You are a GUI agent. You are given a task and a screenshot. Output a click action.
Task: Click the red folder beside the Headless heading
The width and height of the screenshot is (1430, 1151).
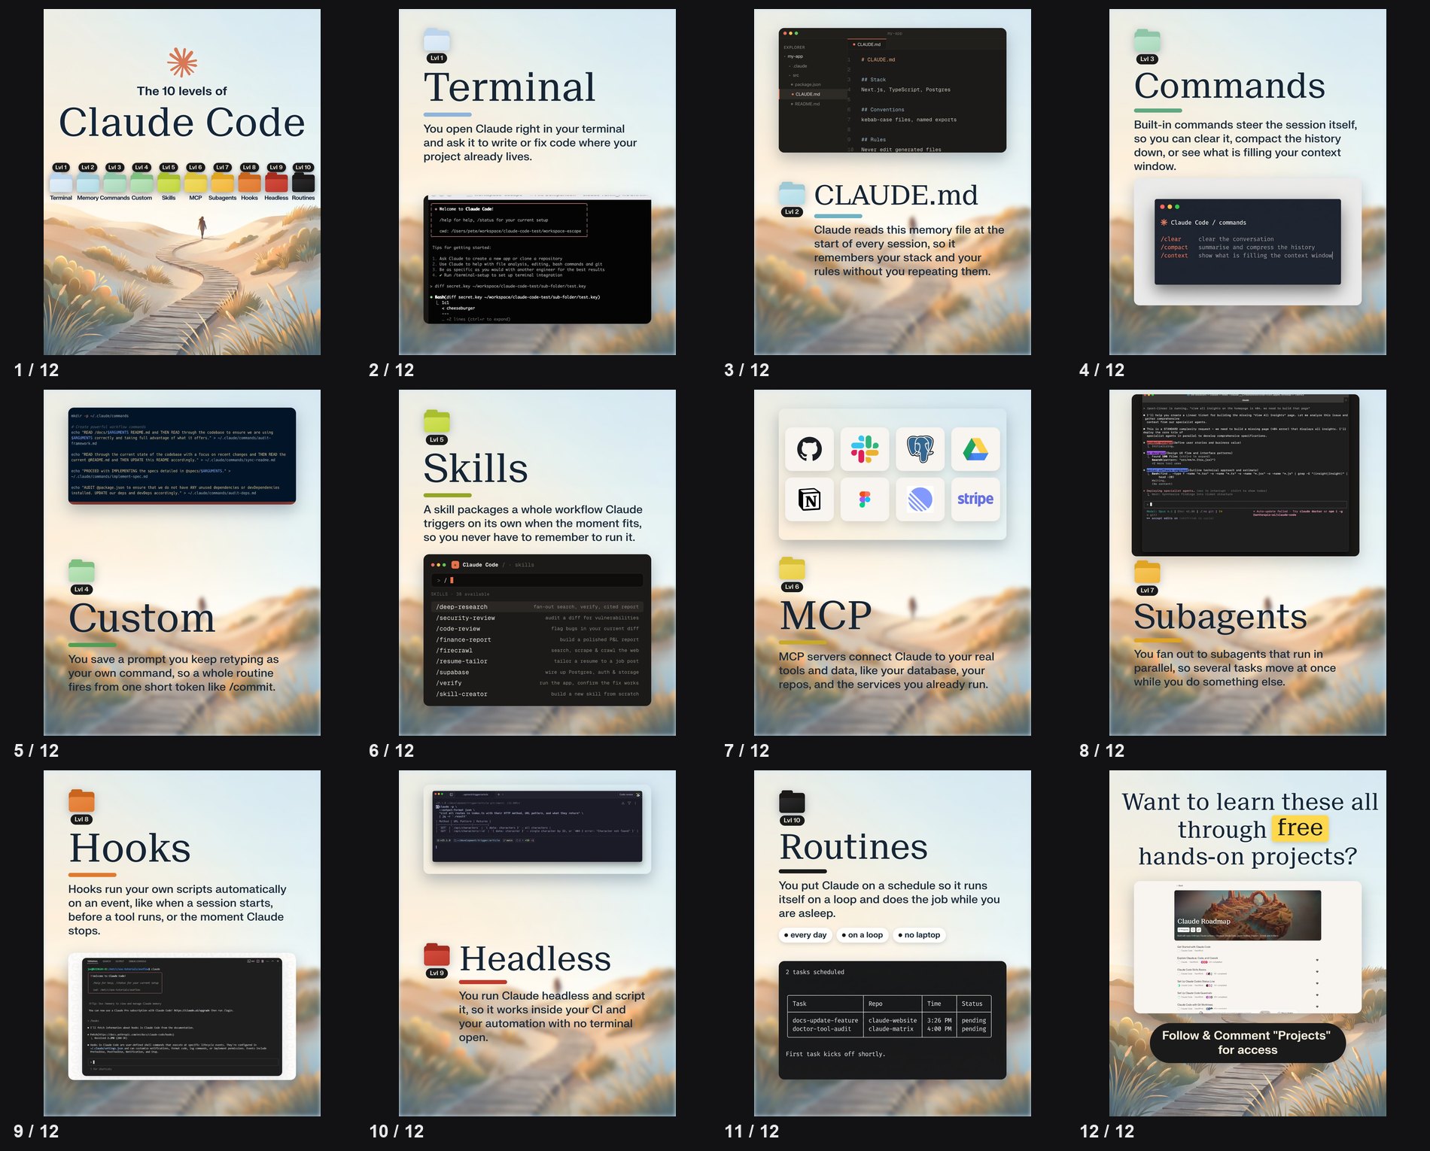tap(437, 954)
